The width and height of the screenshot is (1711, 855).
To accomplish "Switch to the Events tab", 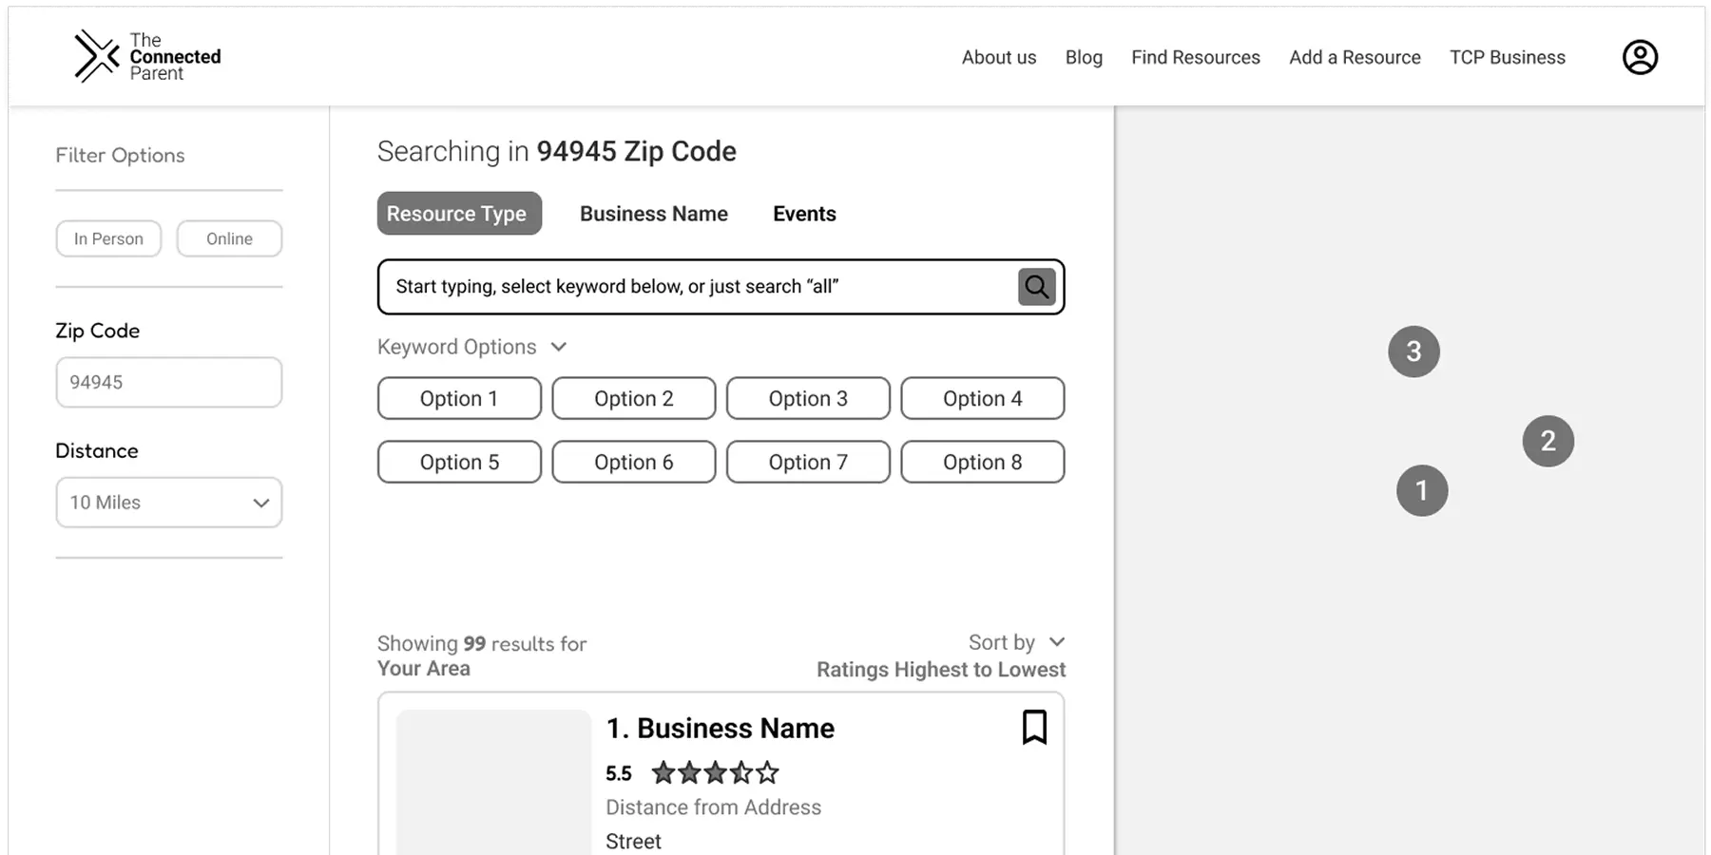I will click(804, 213).
